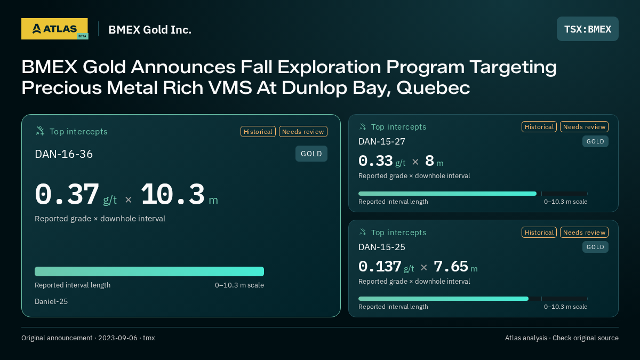Click the GOLD badge on DAN-15-25 card
This screenshot has height=360, width=640.
click(595, 247)
